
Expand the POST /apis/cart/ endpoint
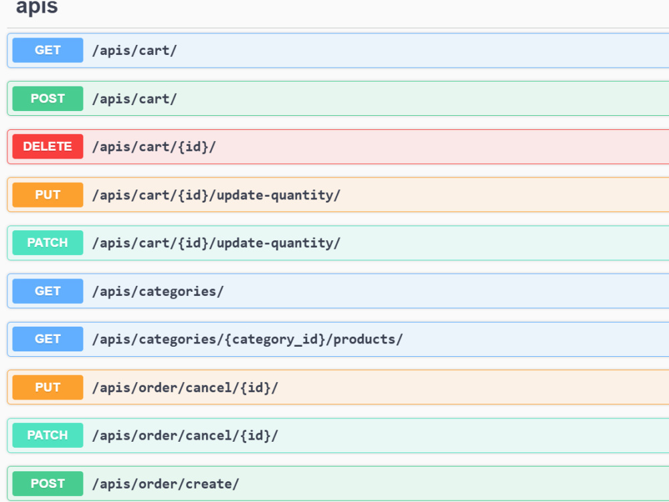pyautogui.click(x=338, y=98)
